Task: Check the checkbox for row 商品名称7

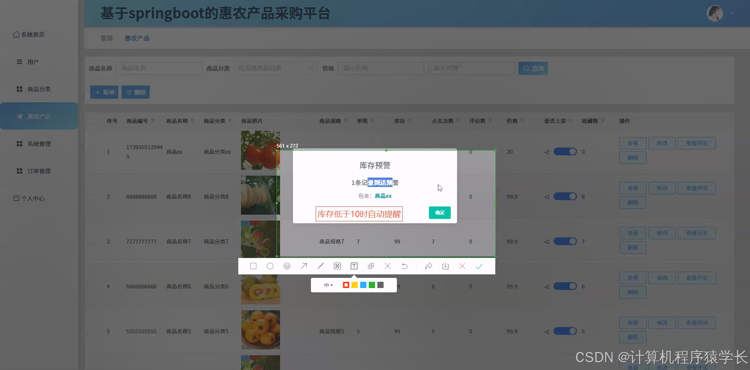Action: click(x=90, y=241)
